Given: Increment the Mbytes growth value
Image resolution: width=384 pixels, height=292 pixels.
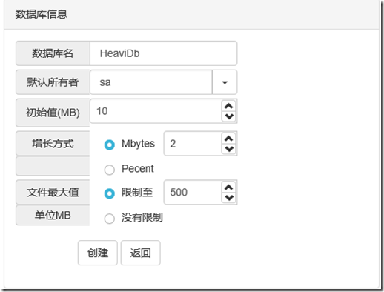Looking at the screenshot, I should point(229,139).
